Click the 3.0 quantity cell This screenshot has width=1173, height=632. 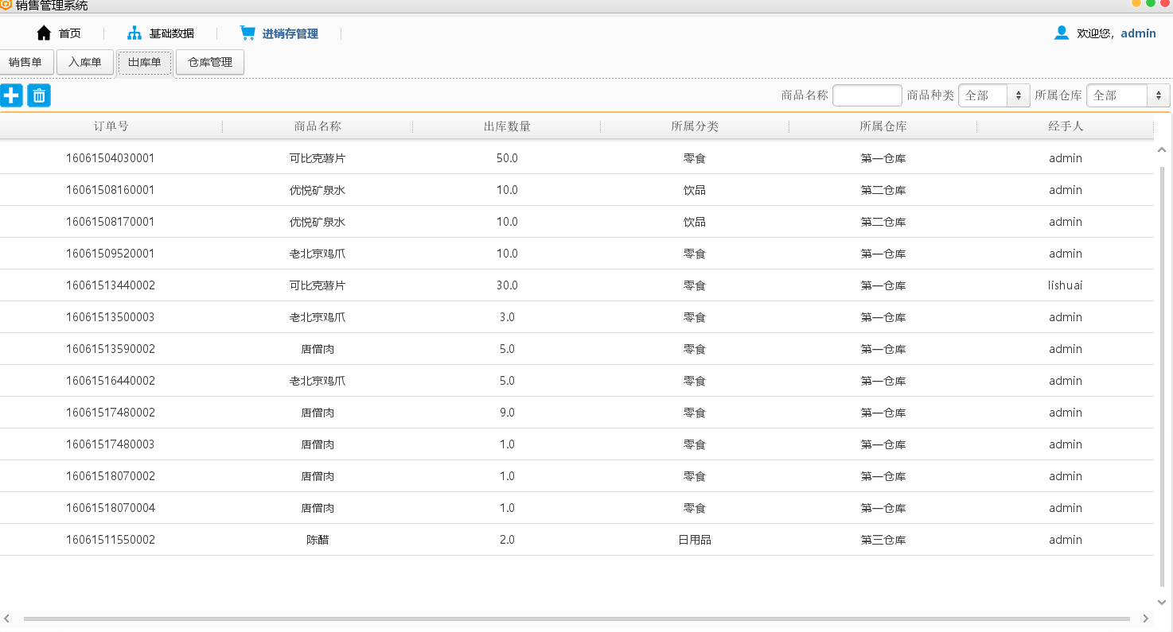tap(507, 317)
